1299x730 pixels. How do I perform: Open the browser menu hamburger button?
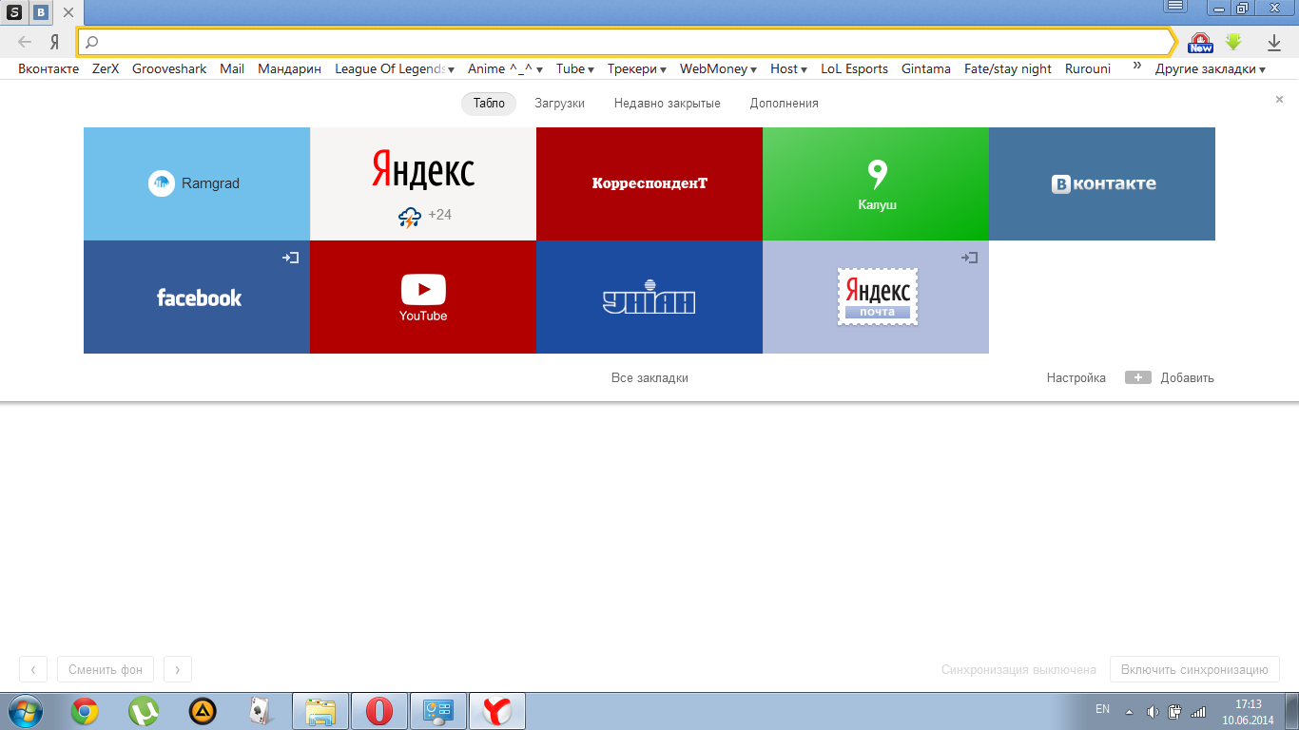point(1175,6)
